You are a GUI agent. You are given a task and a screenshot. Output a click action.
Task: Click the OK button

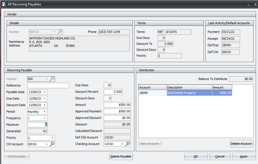click(196, 156)
